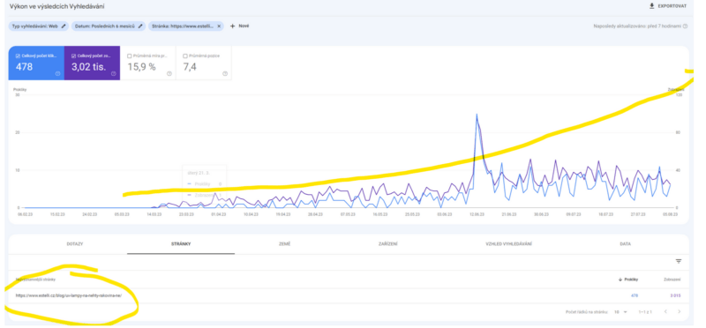The height and width of the screenshot is (328, 706).
Task: Click the 15,9 % average CTR value
Action: (x=141, y=67)
